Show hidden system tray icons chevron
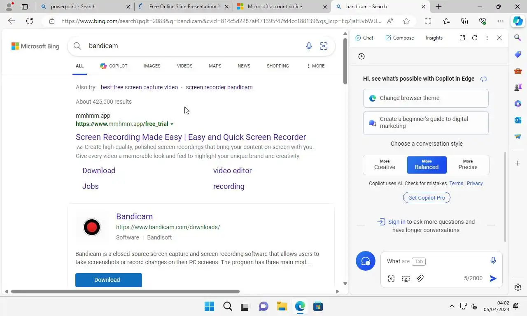The image size is (527, 316). coord(452,307)
